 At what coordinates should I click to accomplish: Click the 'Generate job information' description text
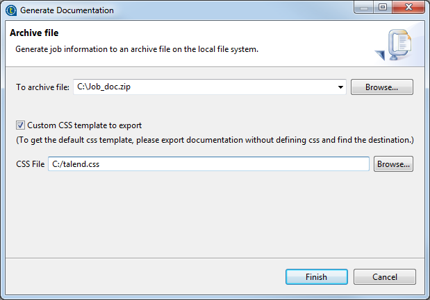click(x=137, y=49)
